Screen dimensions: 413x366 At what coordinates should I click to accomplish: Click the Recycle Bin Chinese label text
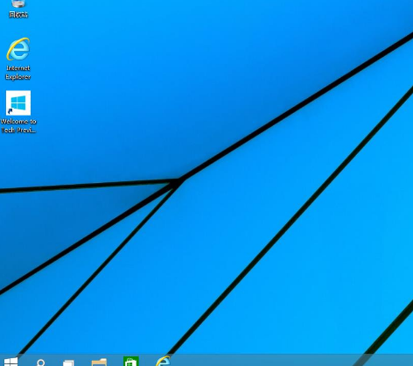18,15
